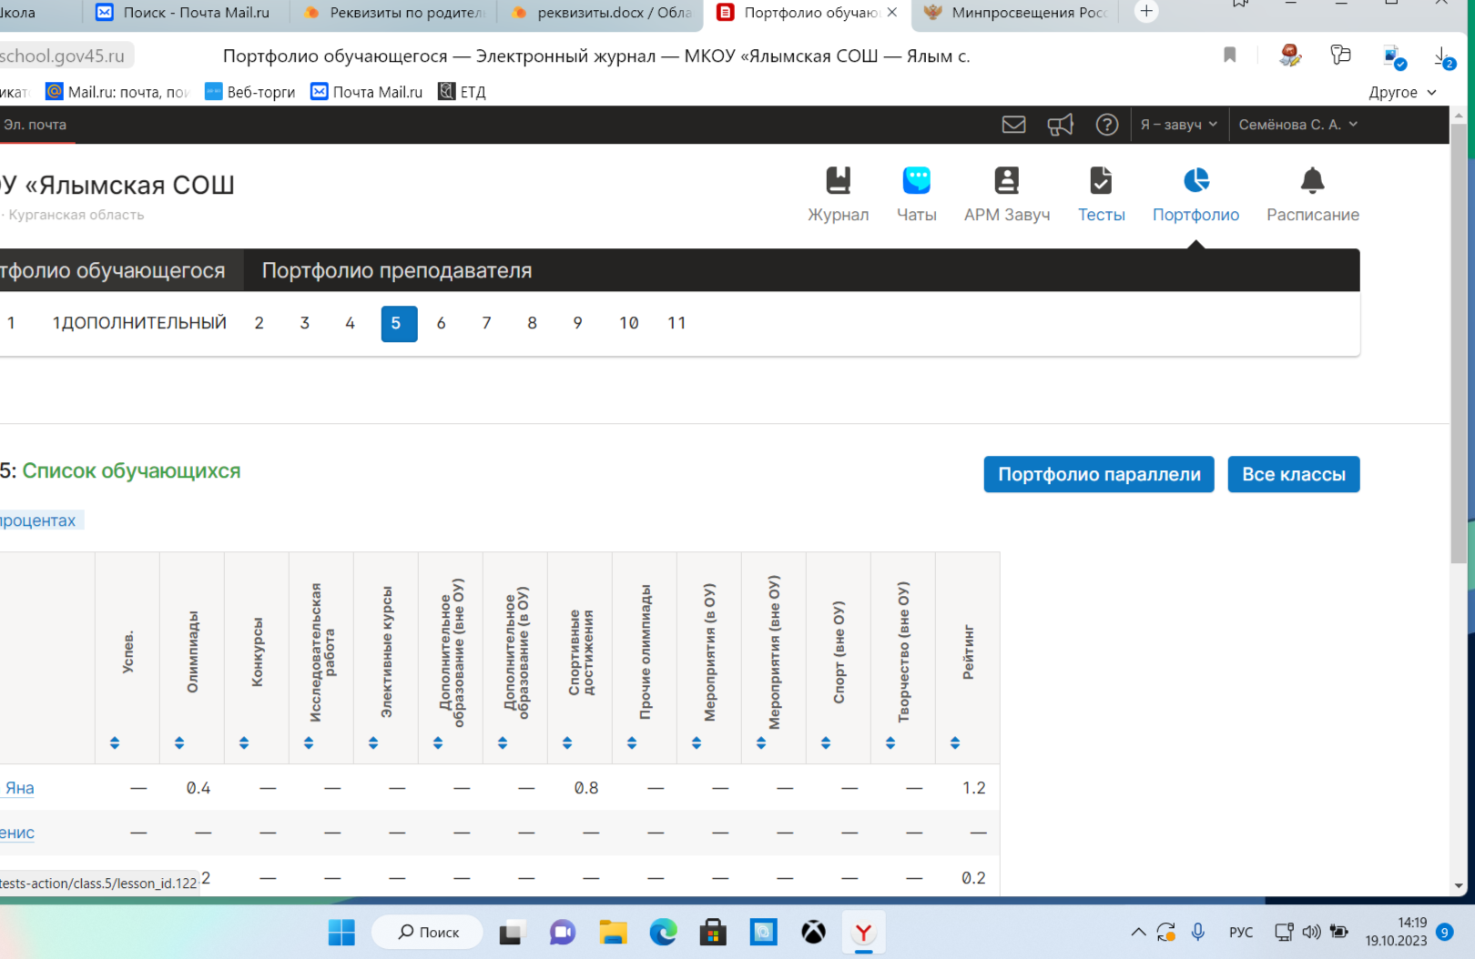
Task: Open the mail envelope icon in header
Action: pos(1013,125)
